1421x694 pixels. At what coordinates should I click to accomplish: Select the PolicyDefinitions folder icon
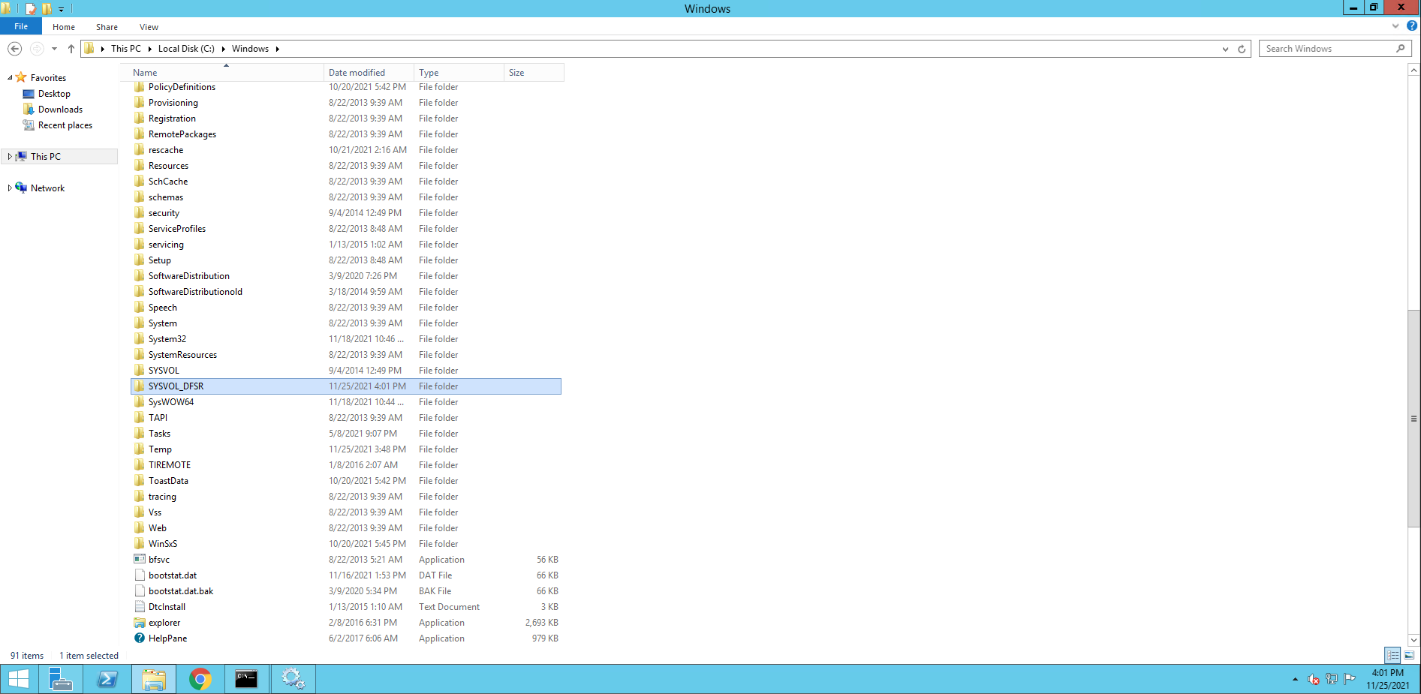pyautogui.click(x=140, y=87)
